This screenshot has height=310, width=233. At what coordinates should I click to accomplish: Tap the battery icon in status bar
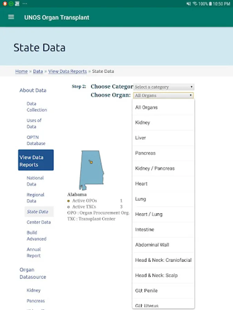[x=210, y=4]
